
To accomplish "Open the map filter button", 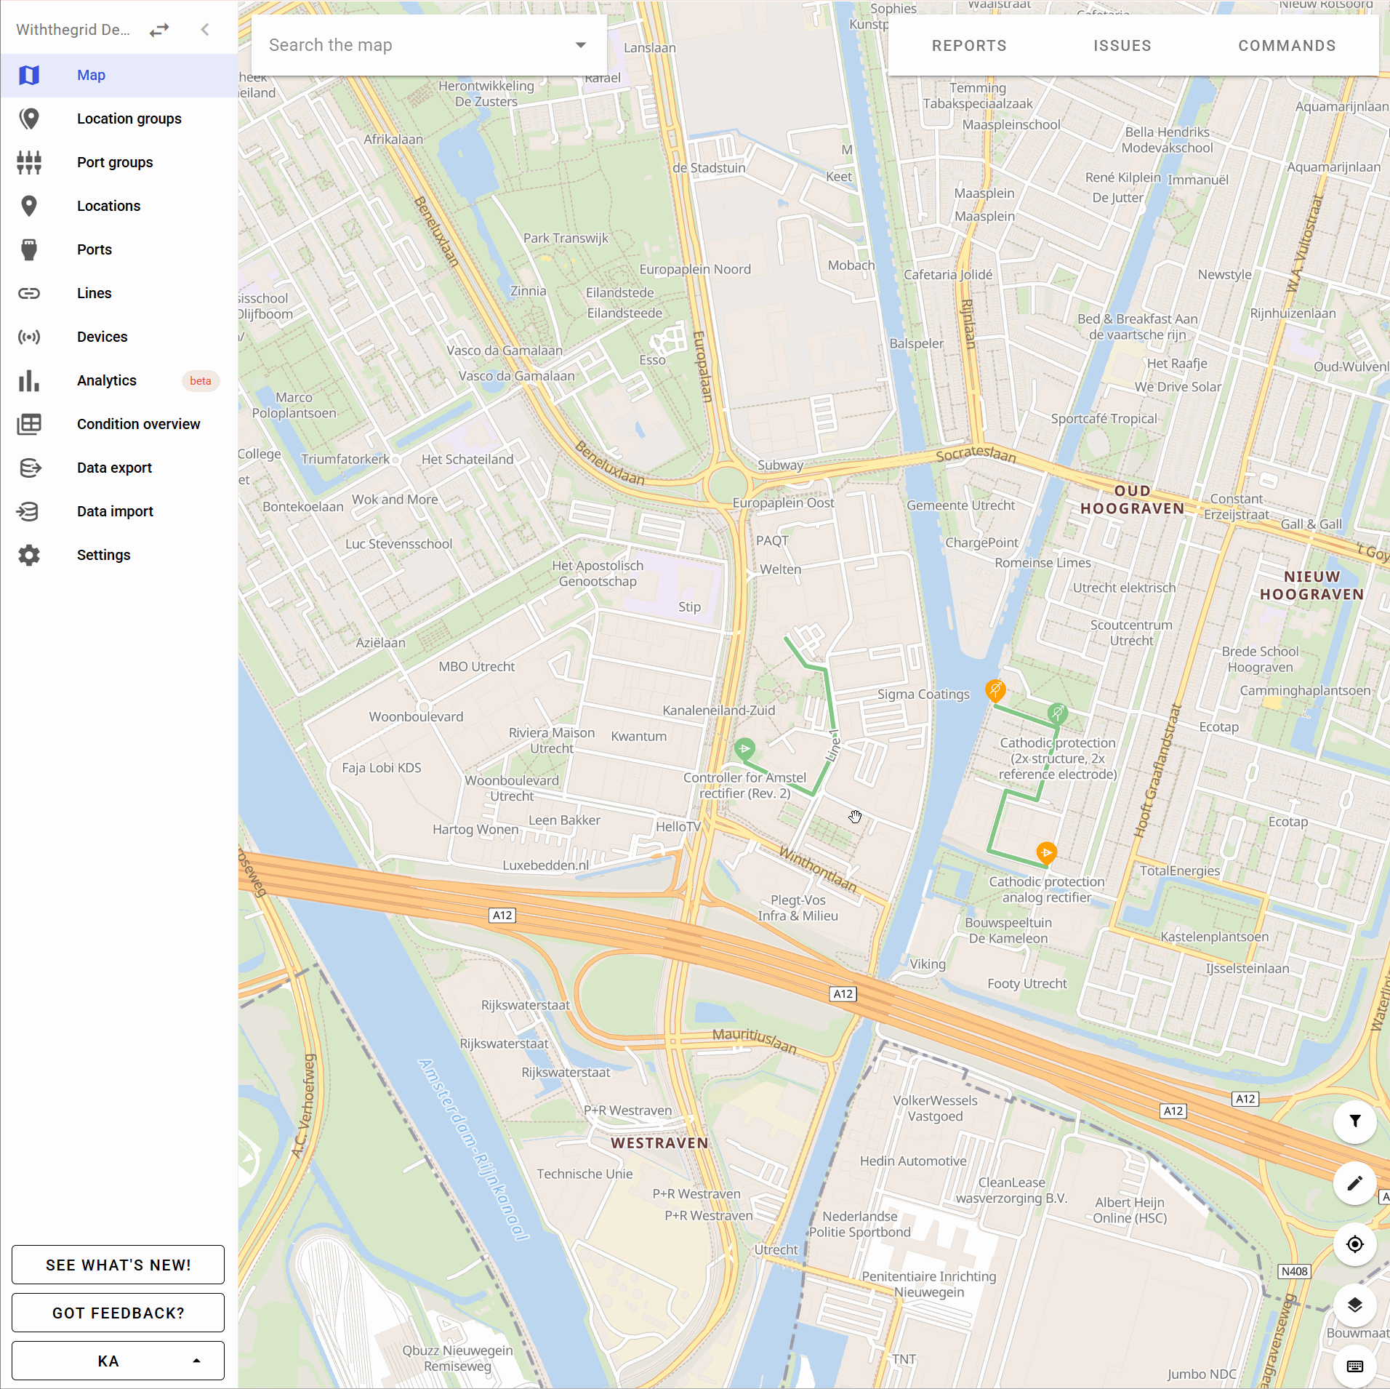I will click(x=1354, y=1121).
